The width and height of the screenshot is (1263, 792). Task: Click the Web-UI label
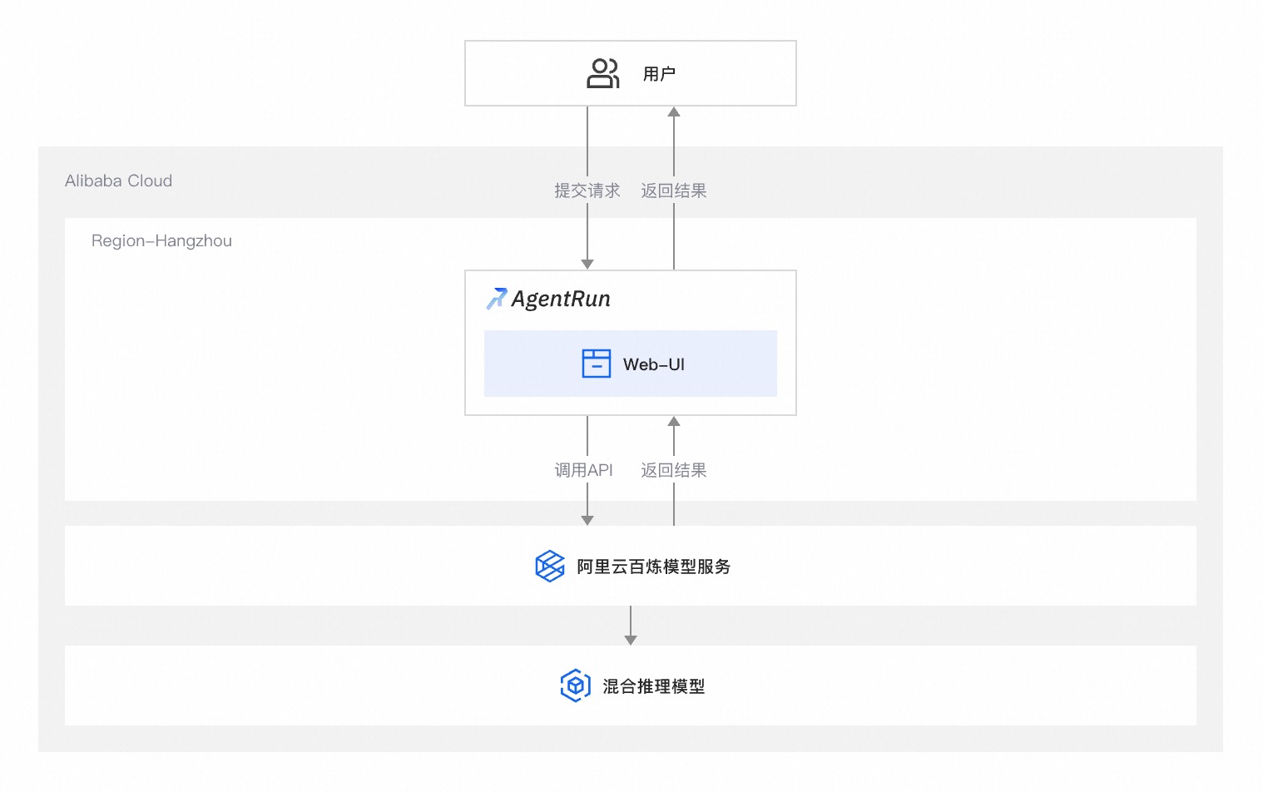click(x=654, y=364)
